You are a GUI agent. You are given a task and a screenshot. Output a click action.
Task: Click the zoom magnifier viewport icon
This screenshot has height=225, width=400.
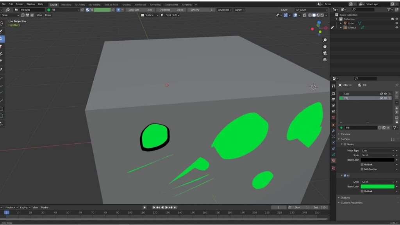point(325,40)
